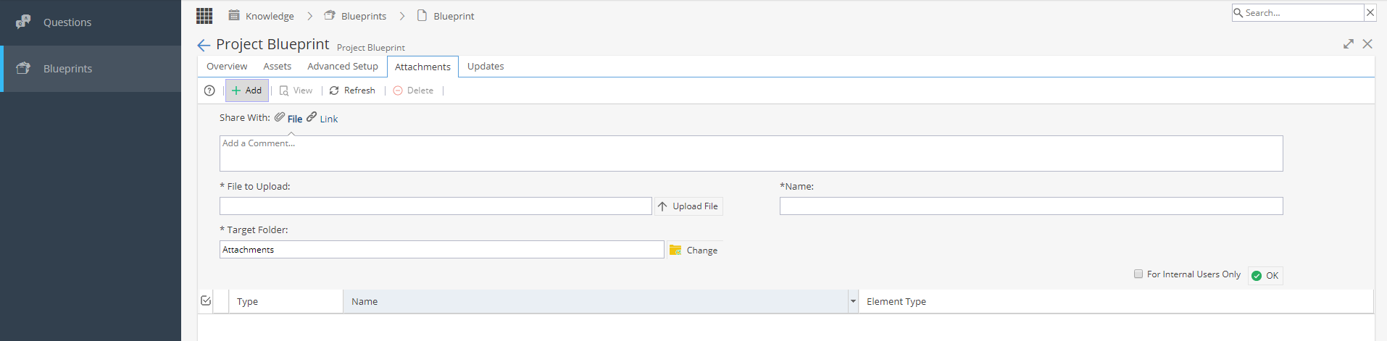Select the Link share option
Screen dimensions: 1387x341
[x=322, y=118]
